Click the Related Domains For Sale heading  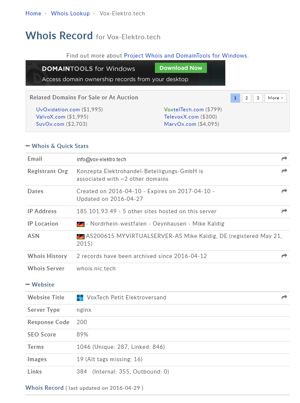click(x=84, y=97)
